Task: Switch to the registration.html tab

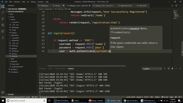Action: click(126, 6)
